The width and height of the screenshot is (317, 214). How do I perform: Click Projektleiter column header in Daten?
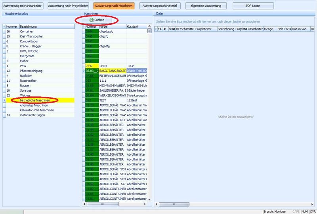pyautogui.click(x=206, y=29)
